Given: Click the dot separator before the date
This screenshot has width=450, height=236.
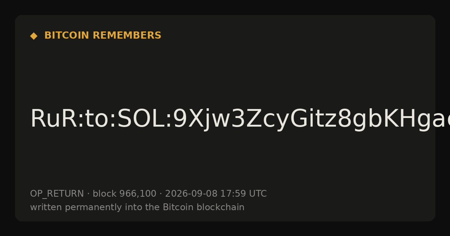Looking at the screenshot, I should click(160, 194).
